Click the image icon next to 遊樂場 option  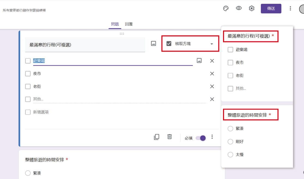(199, 61)
